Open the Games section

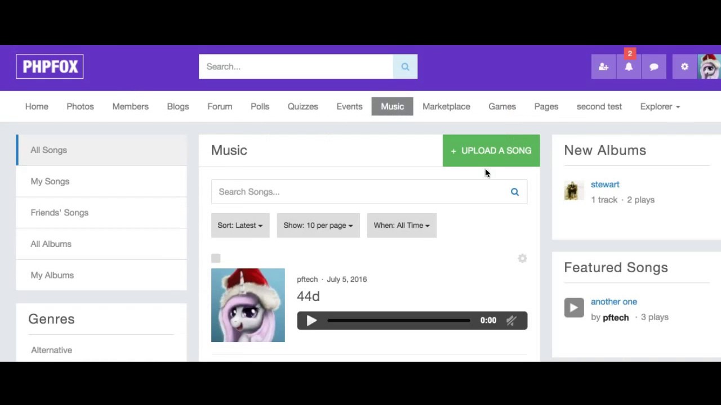(x=502, y=106)
